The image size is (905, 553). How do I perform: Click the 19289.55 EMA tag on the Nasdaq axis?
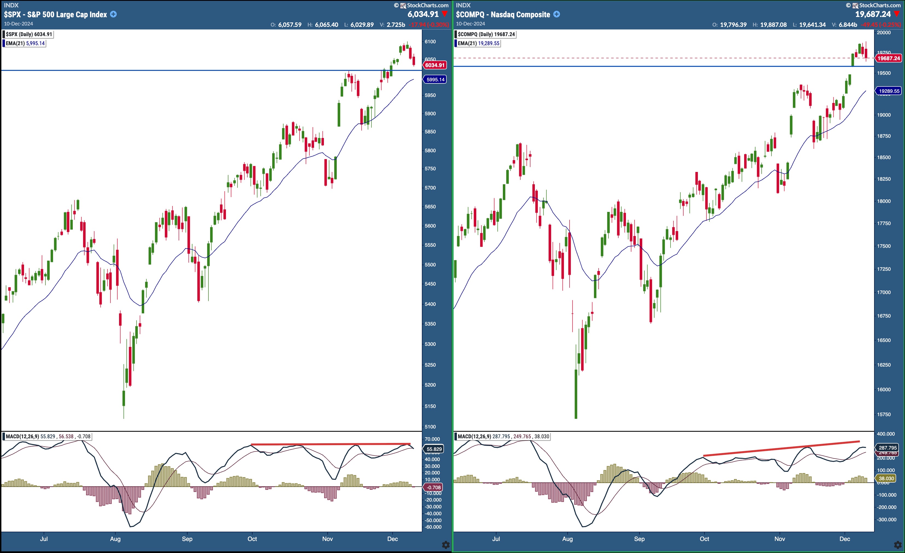click(889, 91)
